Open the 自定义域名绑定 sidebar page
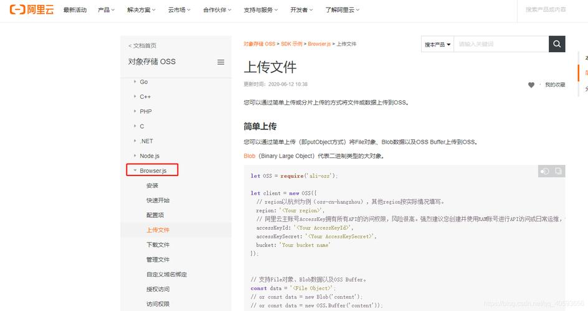 point(166,274)
